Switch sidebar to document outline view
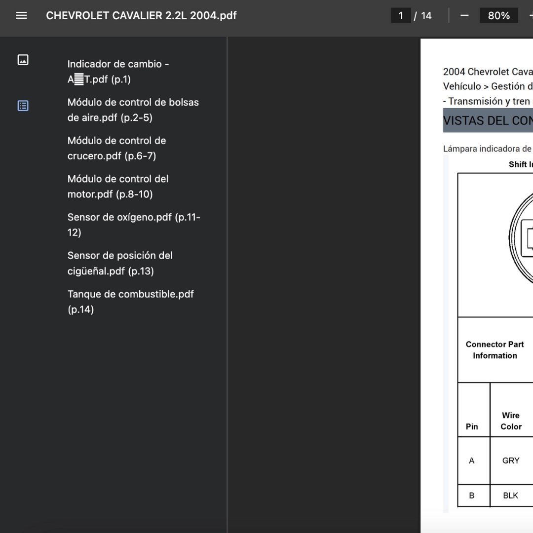 (23, 106)
